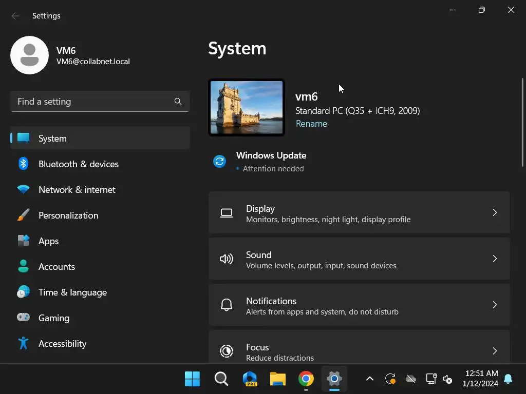Click the VM6 user avatar
The height and width of the screenshot is (394, 526).
[x=29, y=55]
